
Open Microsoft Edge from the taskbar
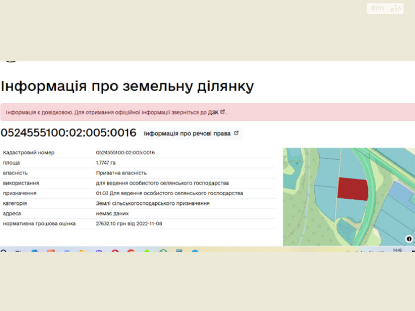35,250
